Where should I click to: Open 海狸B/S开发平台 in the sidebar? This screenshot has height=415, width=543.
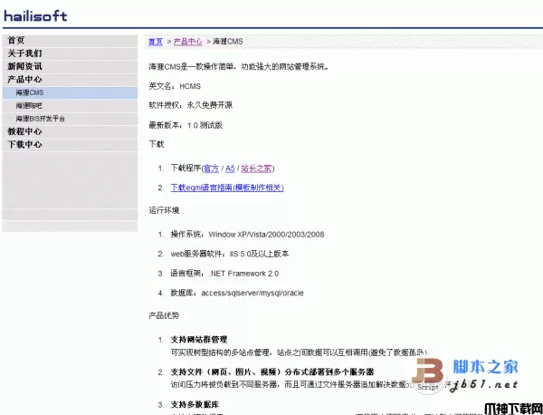click(70, 119)
